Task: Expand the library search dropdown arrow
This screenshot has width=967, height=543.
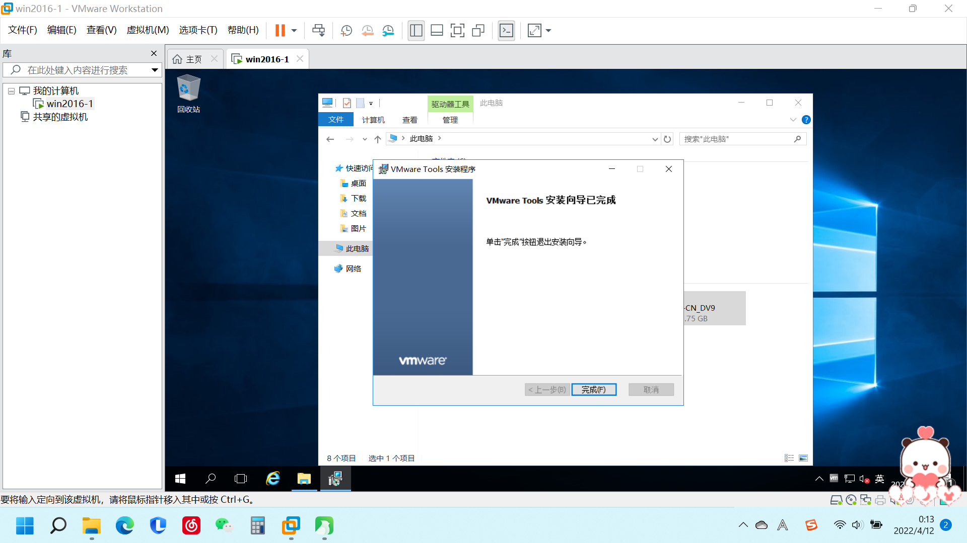Action: point(155,70)
